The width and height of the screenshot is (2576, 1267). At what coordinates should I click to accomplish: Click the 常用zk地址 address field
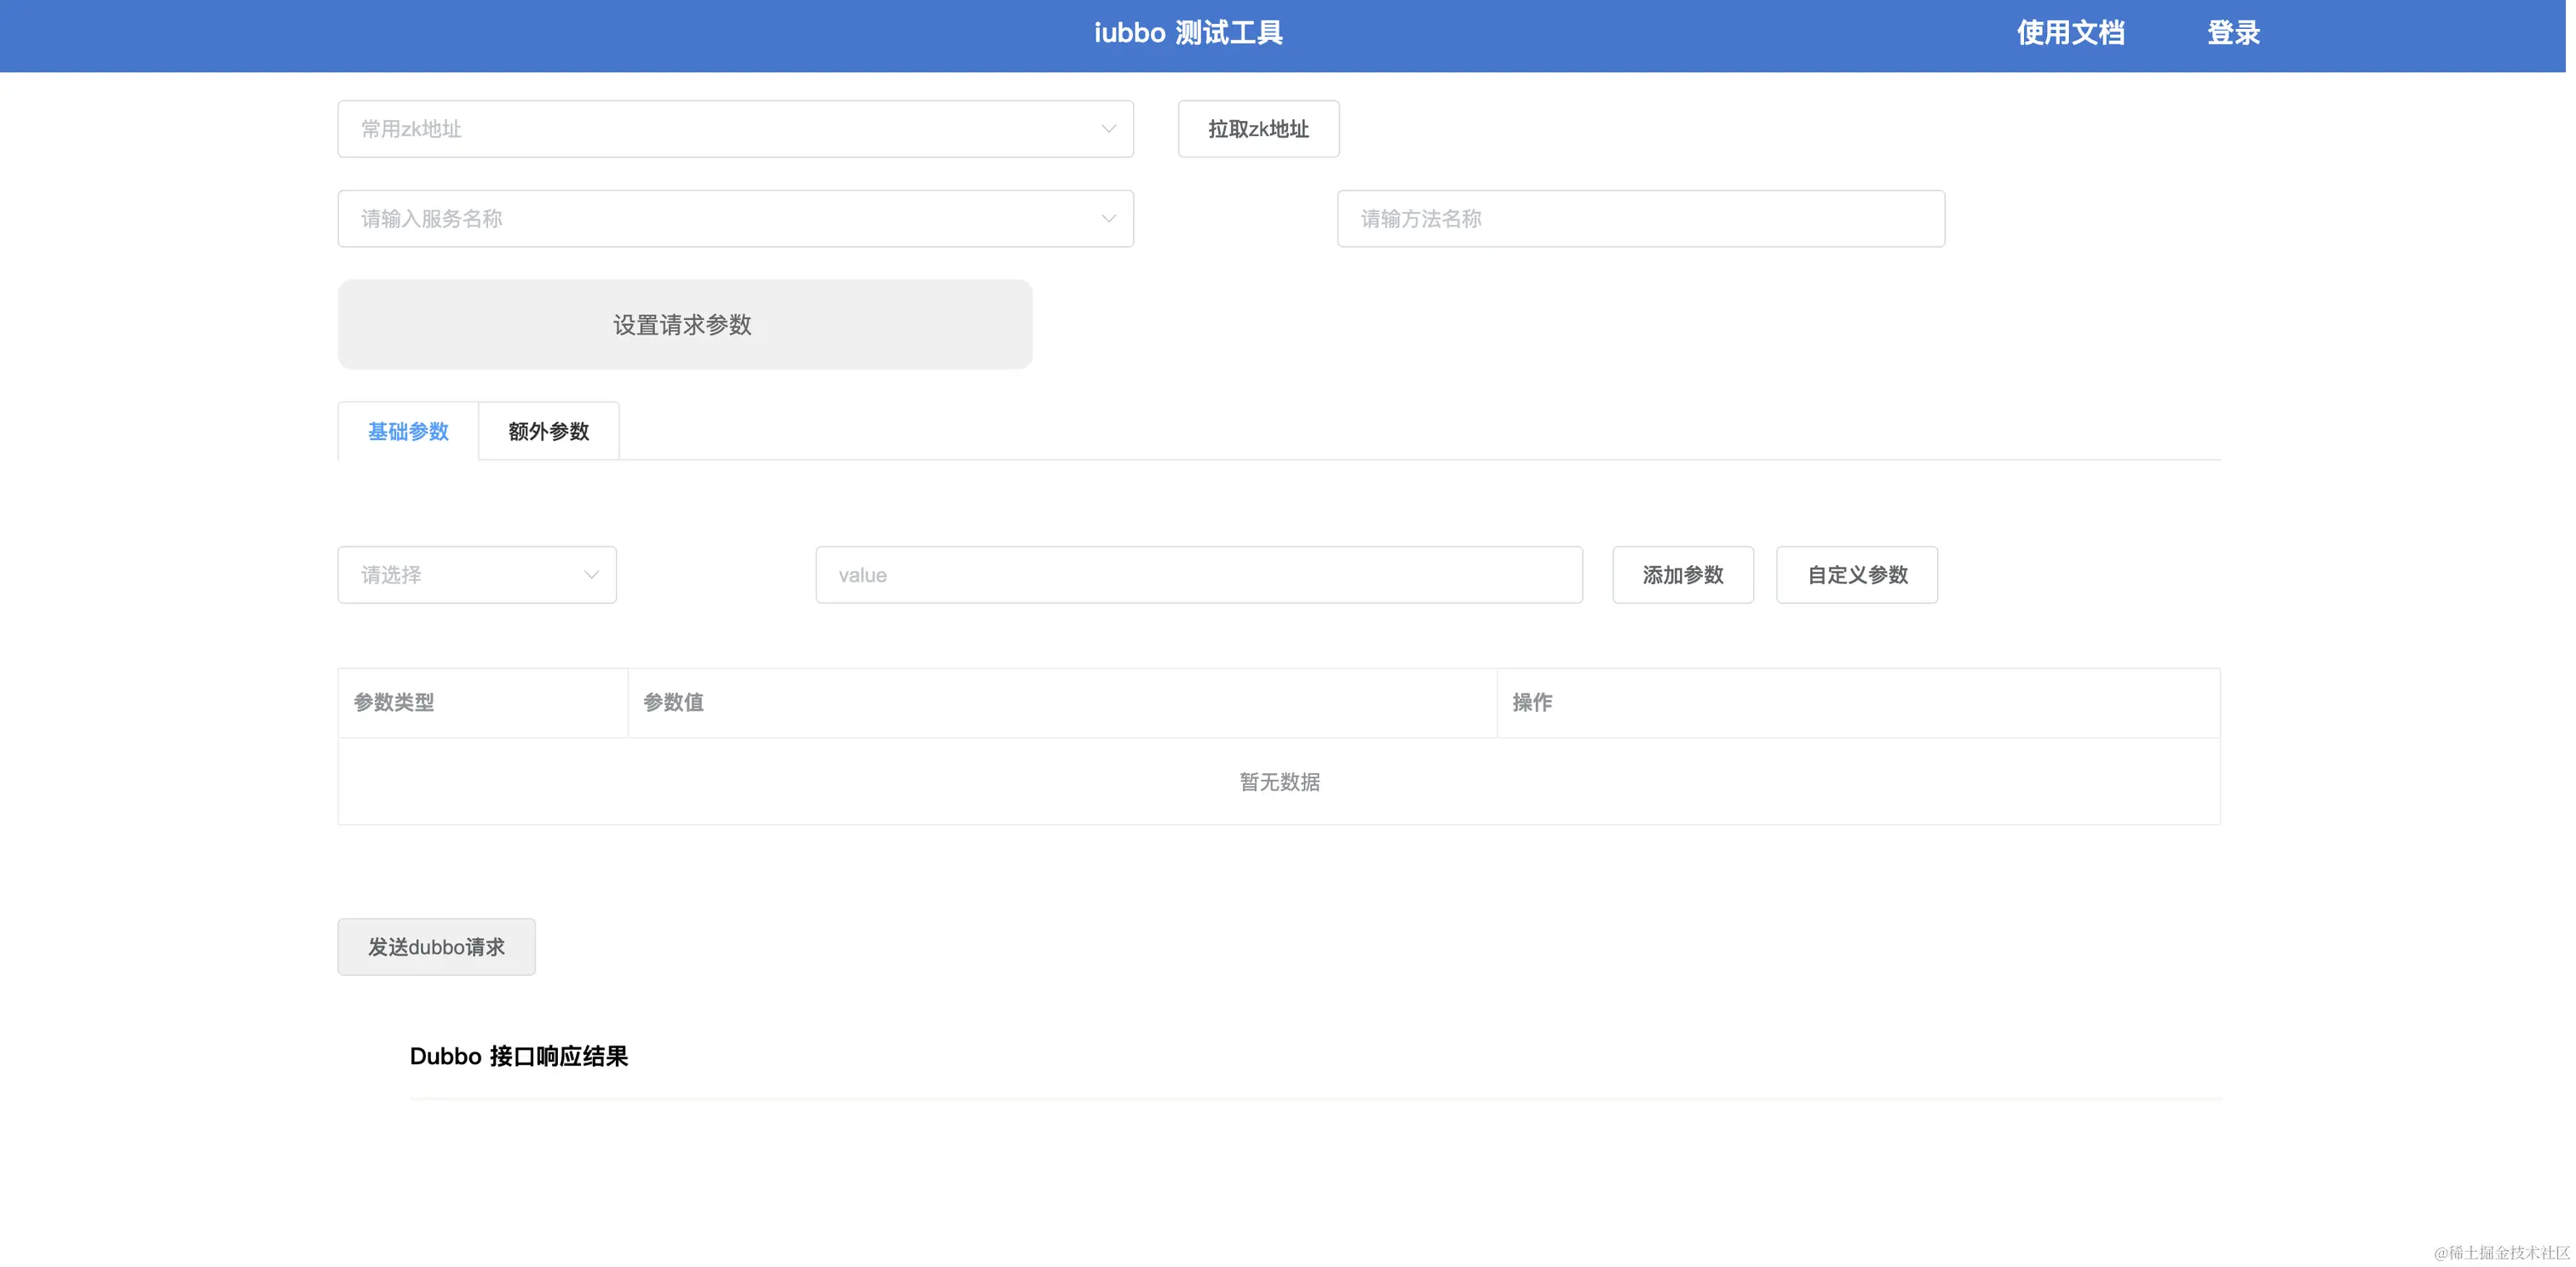click(700, 129)
